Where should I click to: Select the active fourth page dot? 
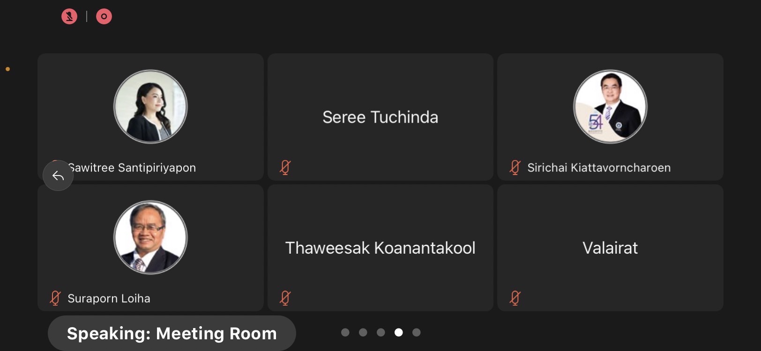coord(399,332)
